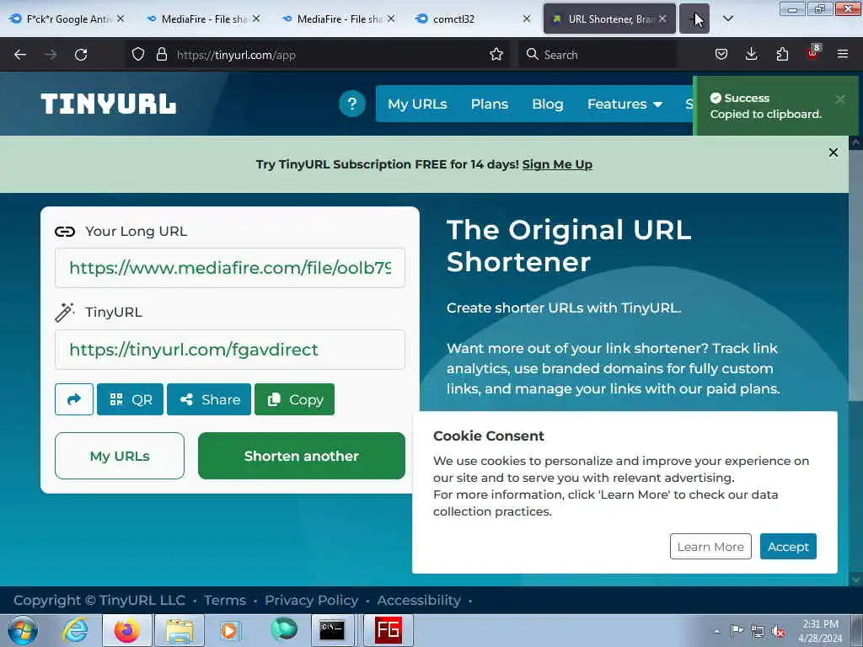Show hidden tray icons arrow
Viewport: 863px width, 647px height.
(716, 632)
